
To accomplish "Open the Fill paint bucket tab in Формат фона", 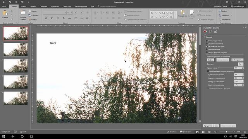I will coord(205,31).
